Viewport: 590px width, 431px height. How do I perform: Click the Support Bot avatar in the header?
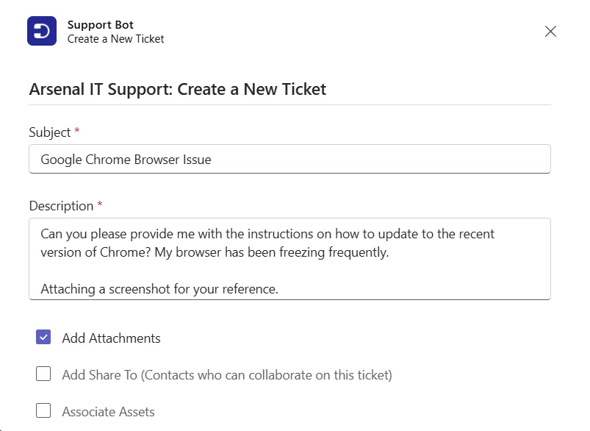(x=40, y=31)
